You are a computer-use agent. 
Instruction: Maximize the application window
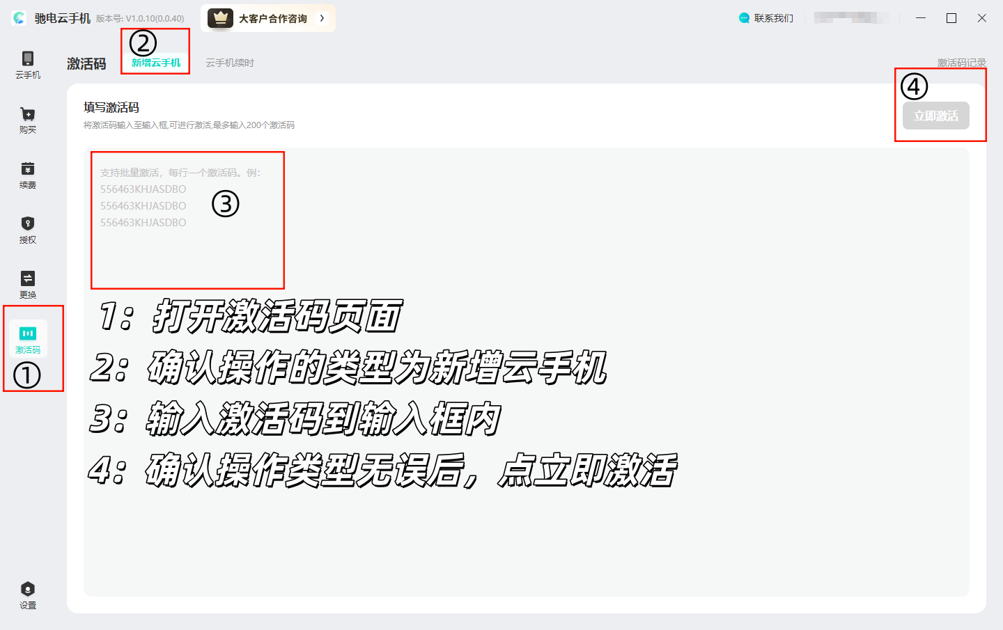(x=951, y=18)
